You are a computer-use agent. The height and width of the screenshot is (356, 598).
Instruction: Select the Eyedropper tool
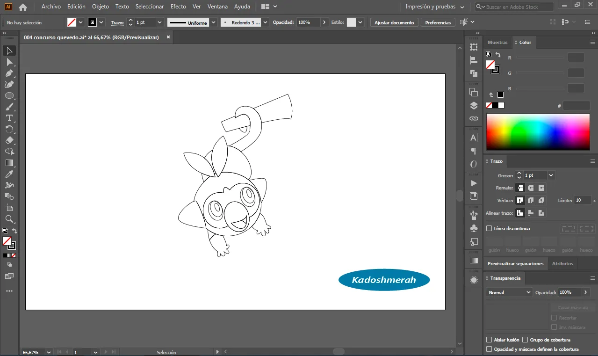[x=9, y=174]
